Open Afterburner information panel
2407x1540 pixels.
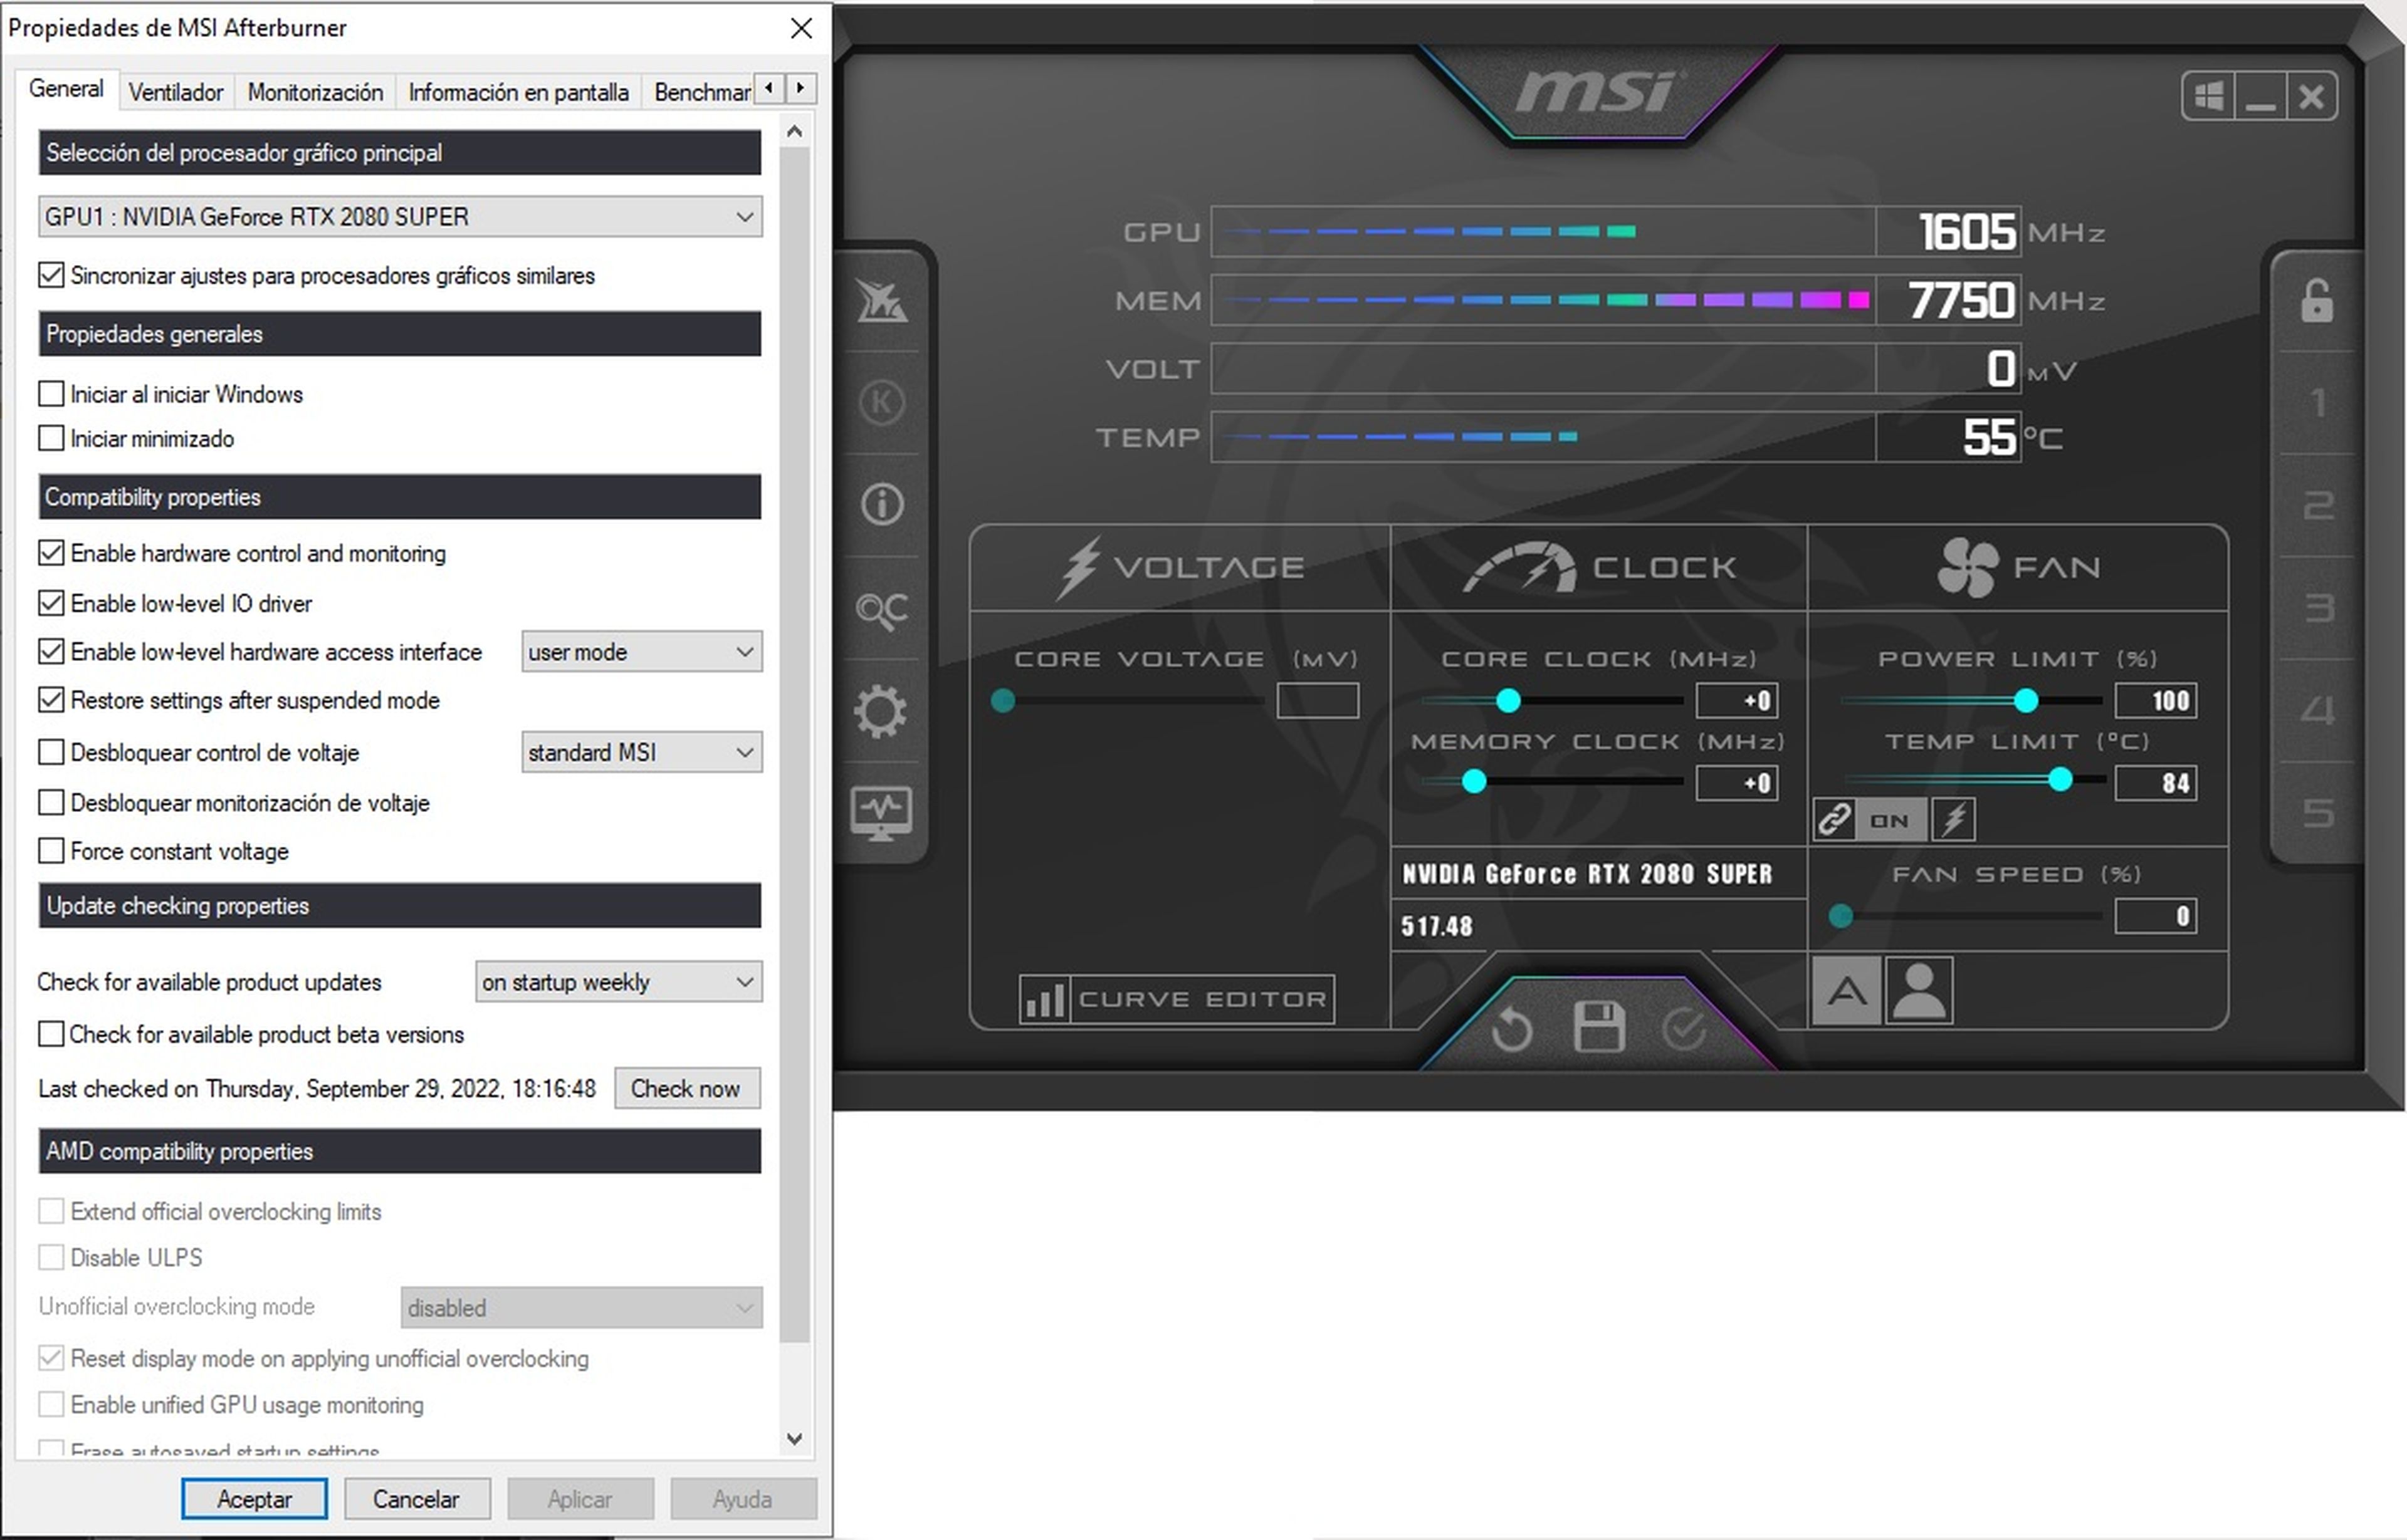pos(883,505)
